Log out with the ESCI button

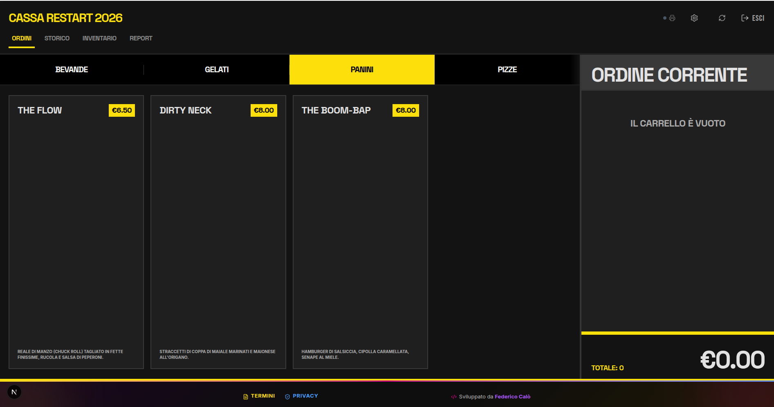pos(753,18)
